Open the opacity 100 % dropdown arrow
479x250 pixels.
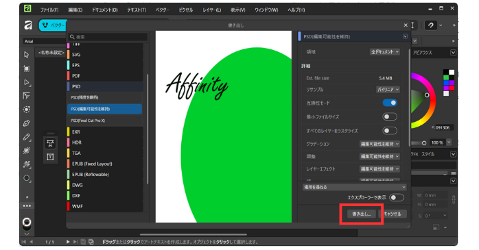[449, 142]
